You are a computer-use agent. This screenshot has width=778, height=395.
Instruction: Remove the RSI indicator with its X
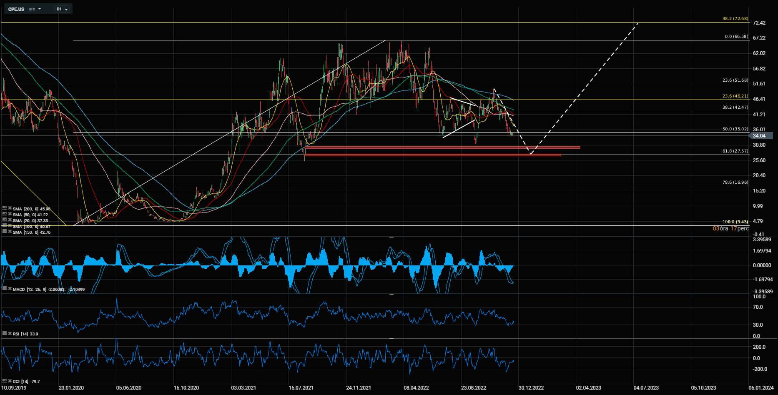[10, 333]
